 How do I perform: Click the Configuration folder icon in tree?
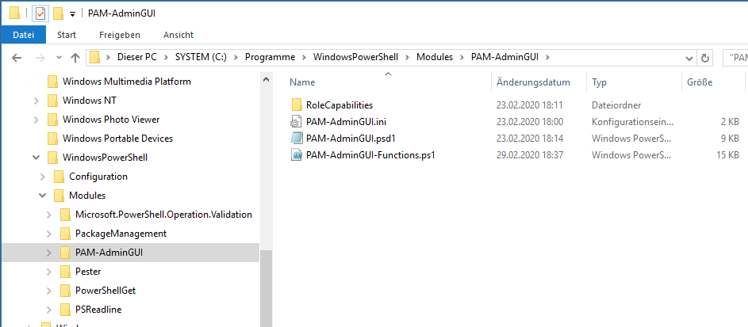[59, 177]
